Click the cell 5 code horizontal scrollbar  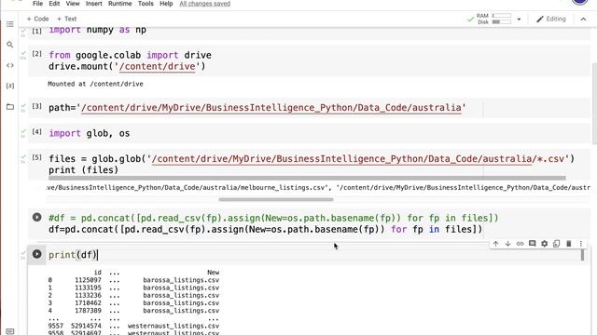307,178
